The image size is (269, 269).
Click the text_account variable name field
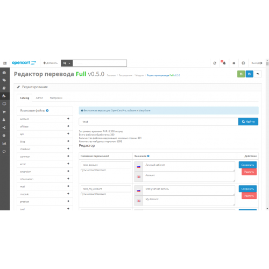[106, 165]
